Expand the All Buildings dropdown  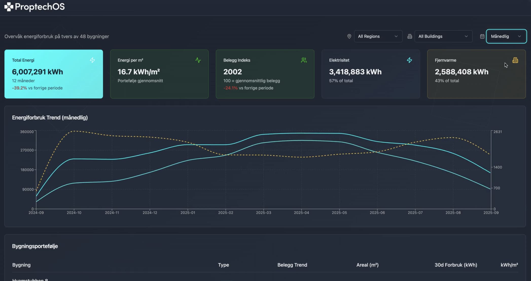coord(443,36)
